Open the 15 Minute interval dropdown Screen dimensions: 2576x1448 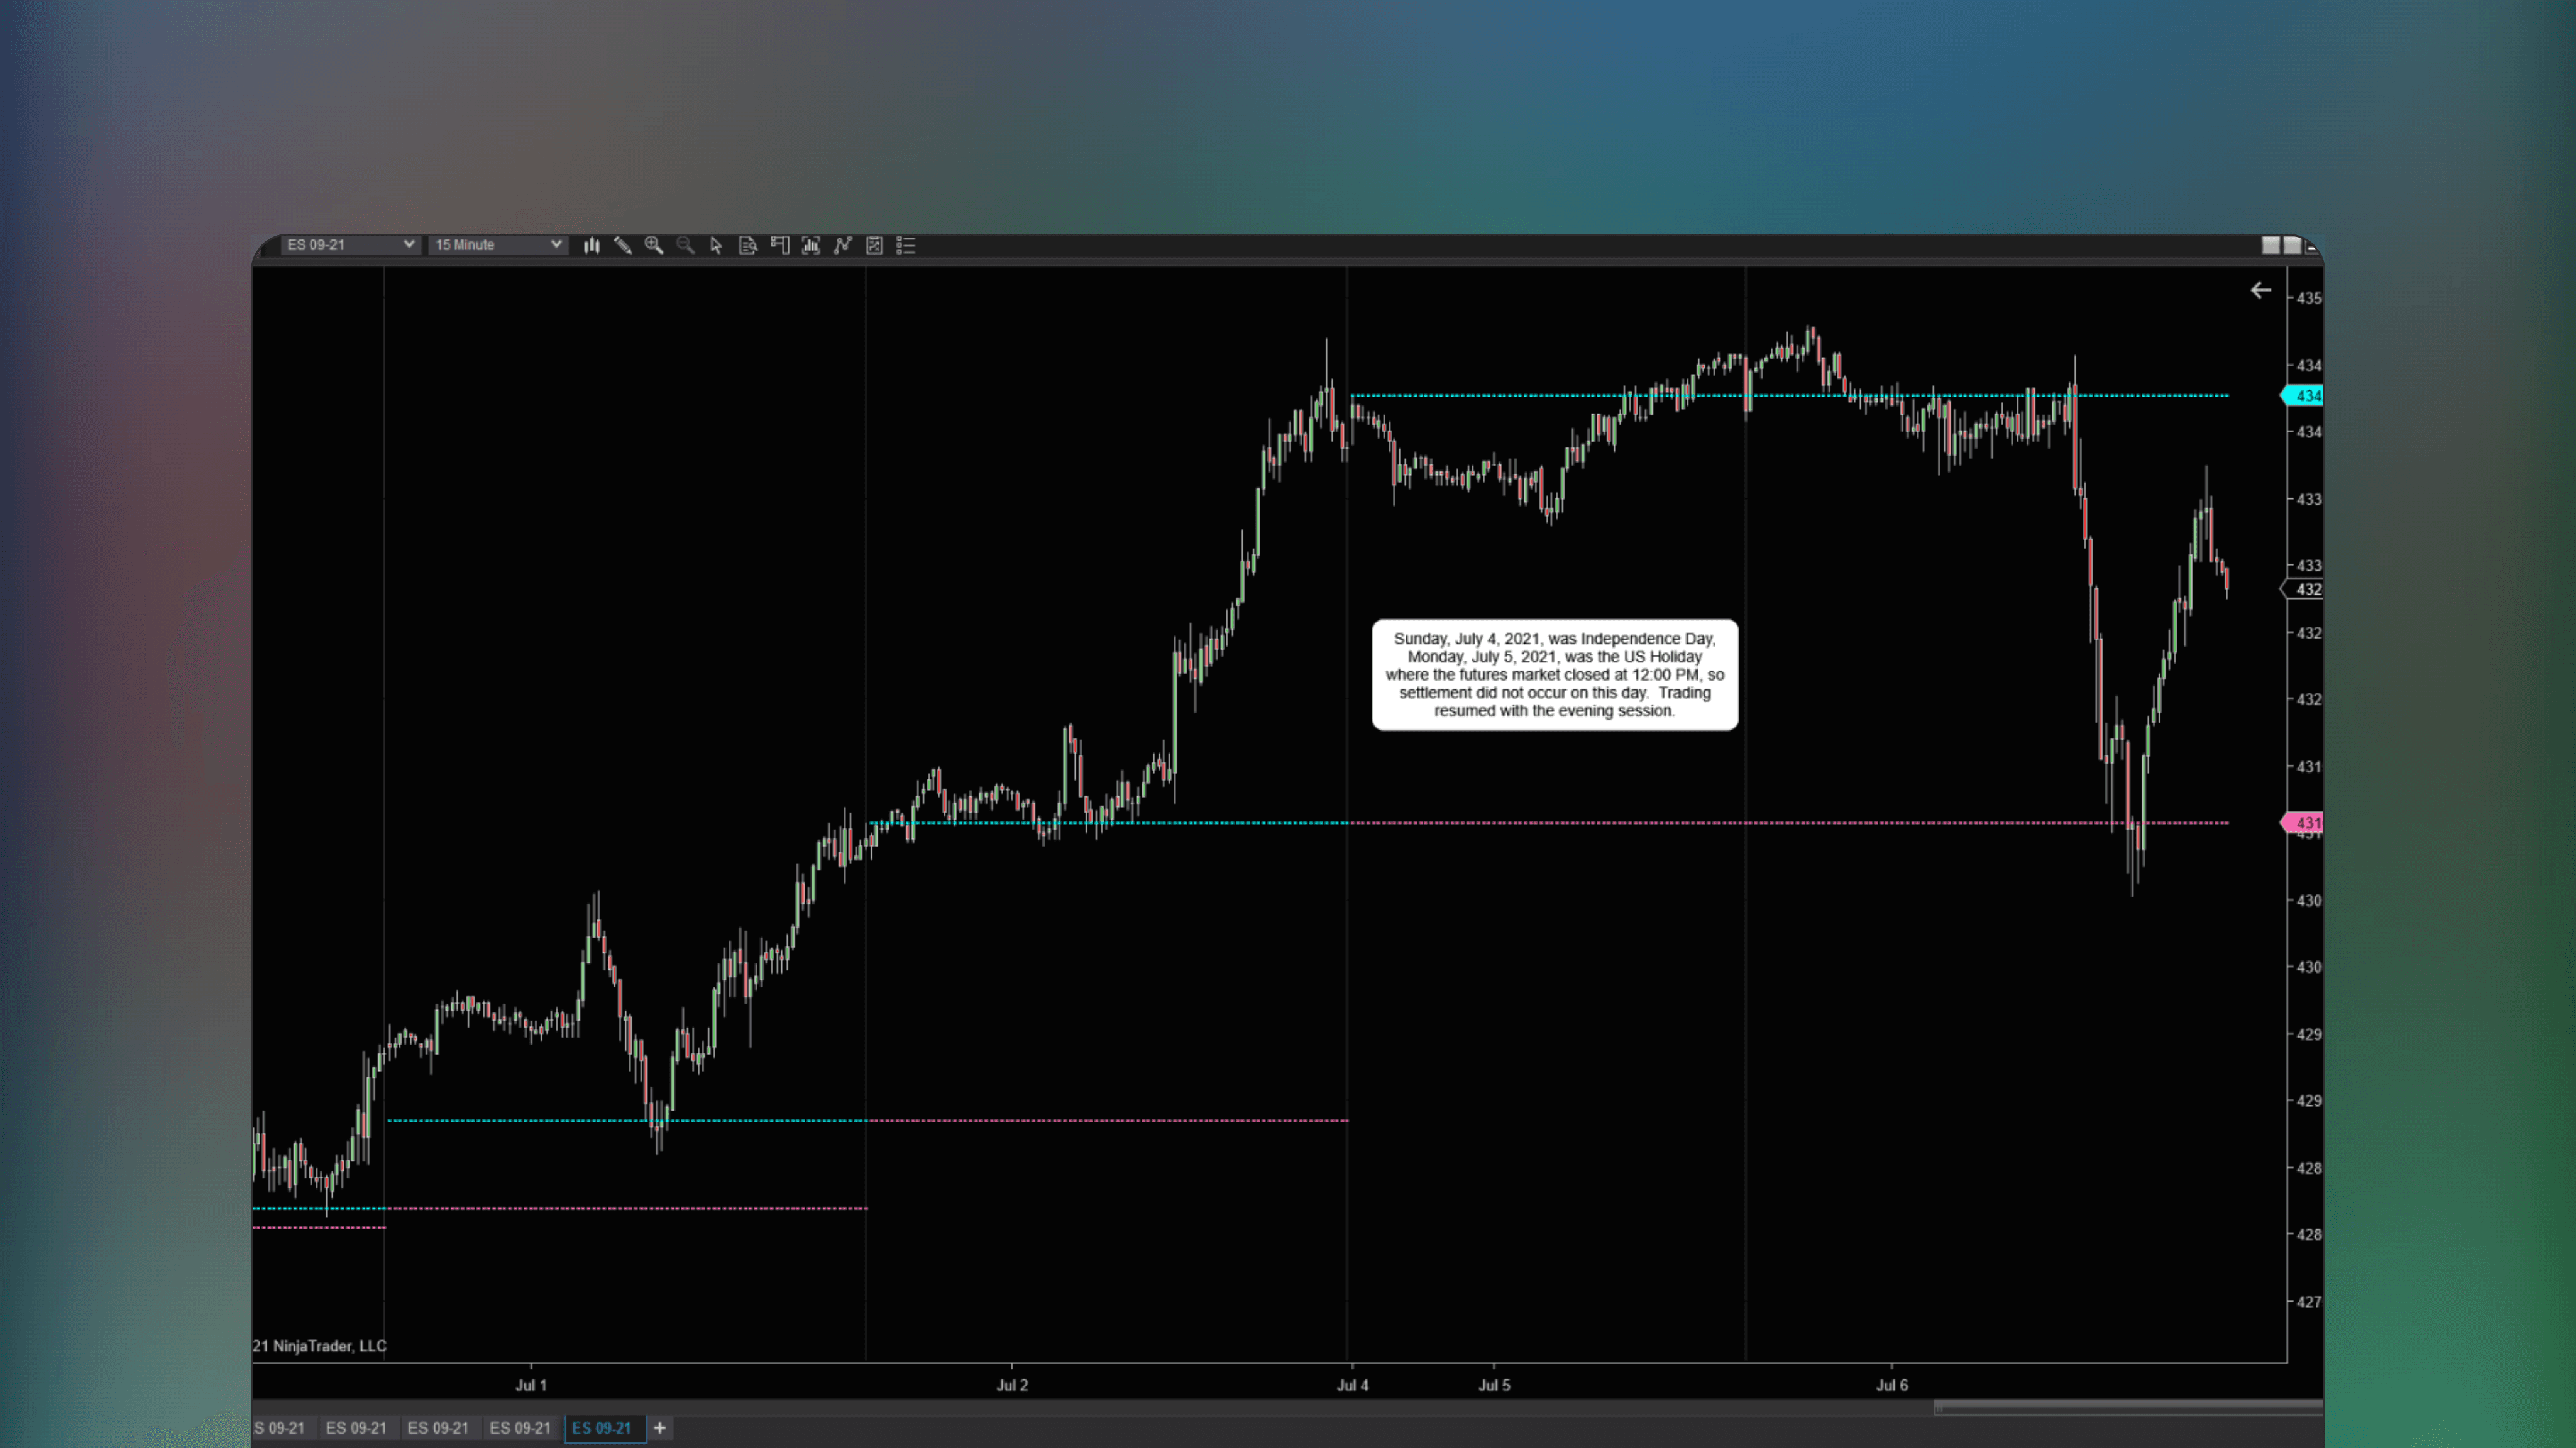click(496, 244)
